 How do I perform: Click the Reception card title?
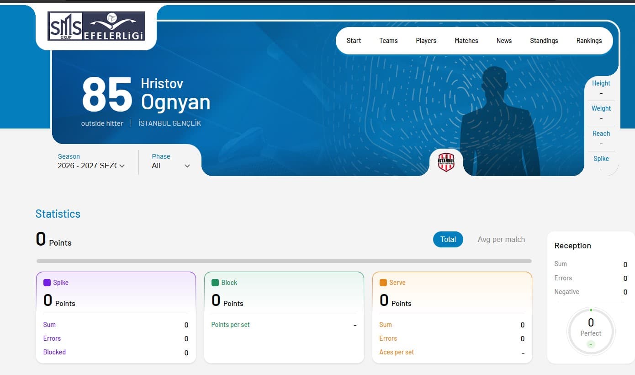coord(573,246)
